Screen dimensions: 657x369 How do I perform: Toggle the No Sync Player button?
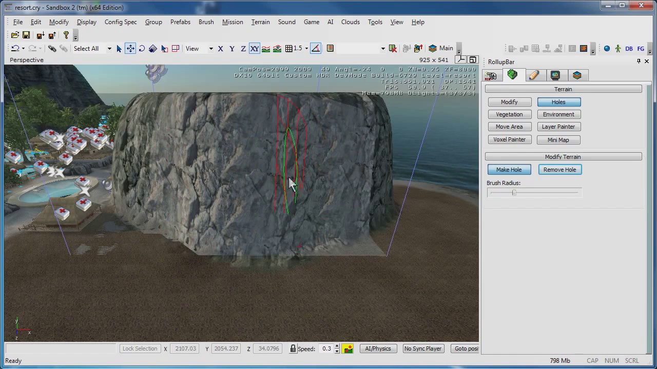(422, 349)
